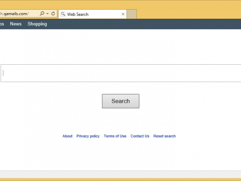Open the Privacy policy link

point(88,136)
